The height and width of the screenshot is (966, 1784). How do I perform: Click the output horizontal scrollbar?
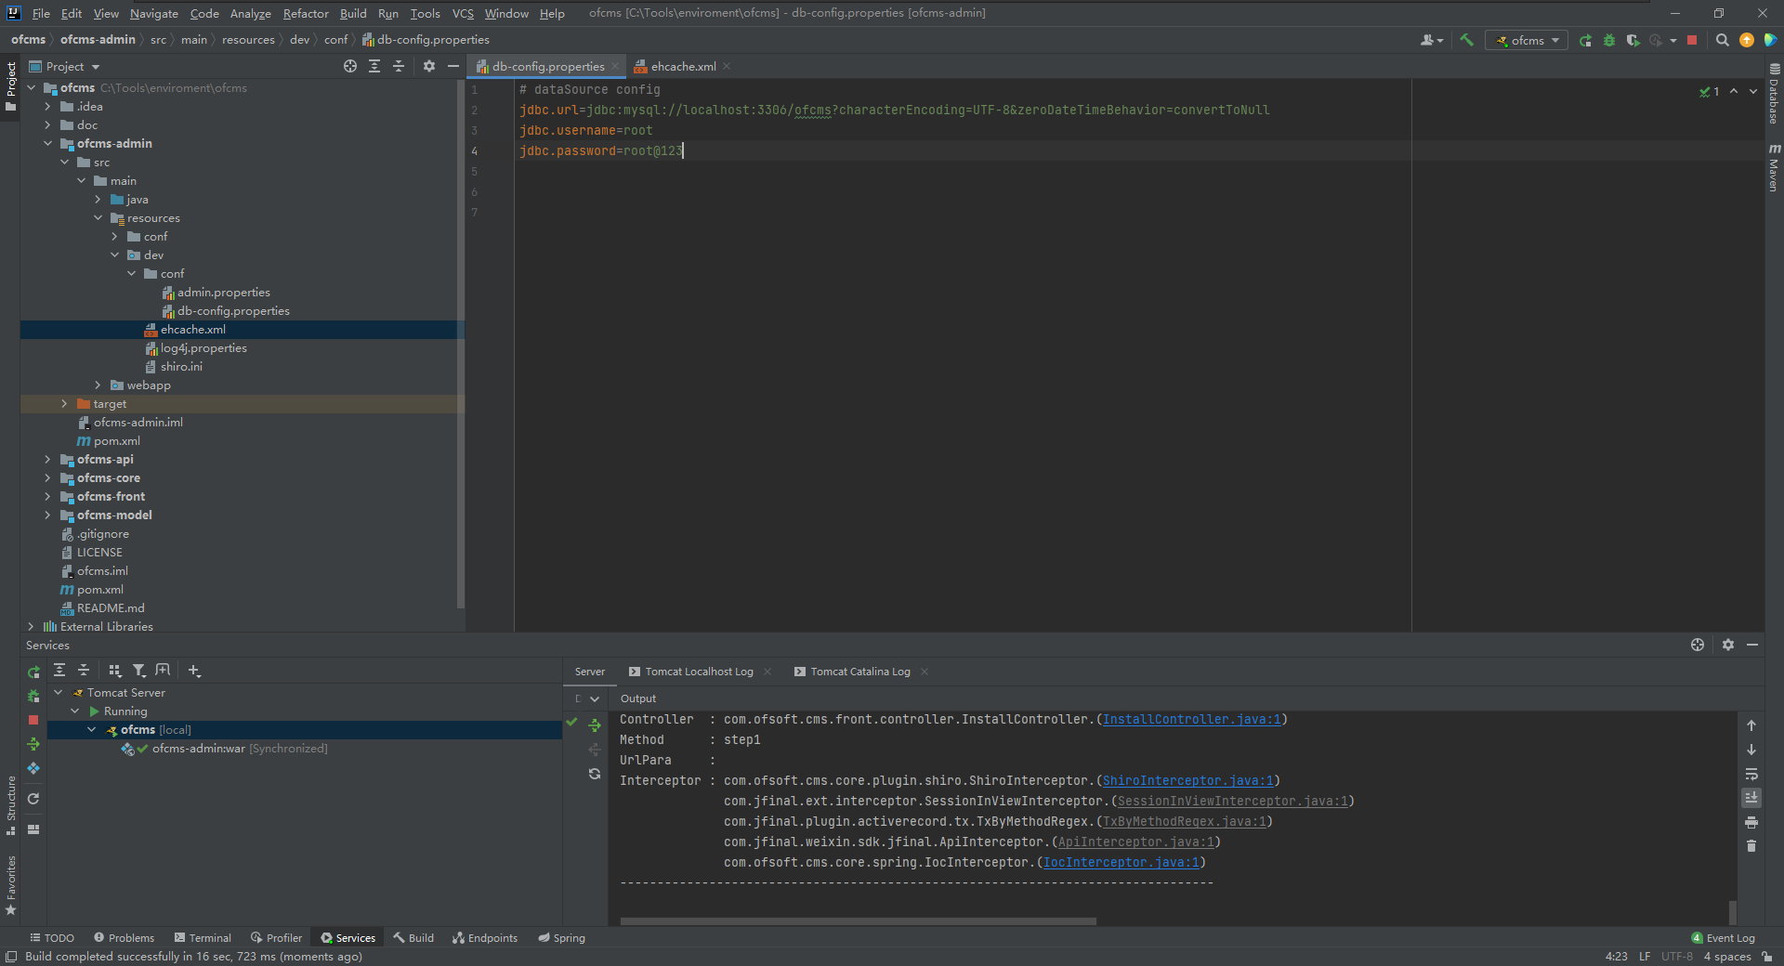[x=858, y=921]
